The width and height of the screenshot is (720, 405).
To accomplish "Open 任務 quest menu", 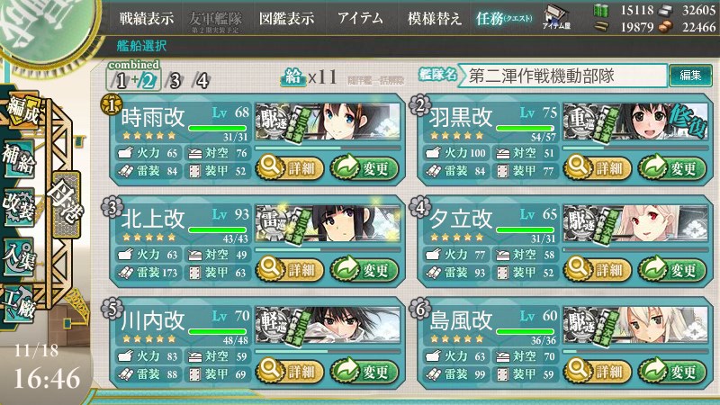I will click(x=504, y=18).
